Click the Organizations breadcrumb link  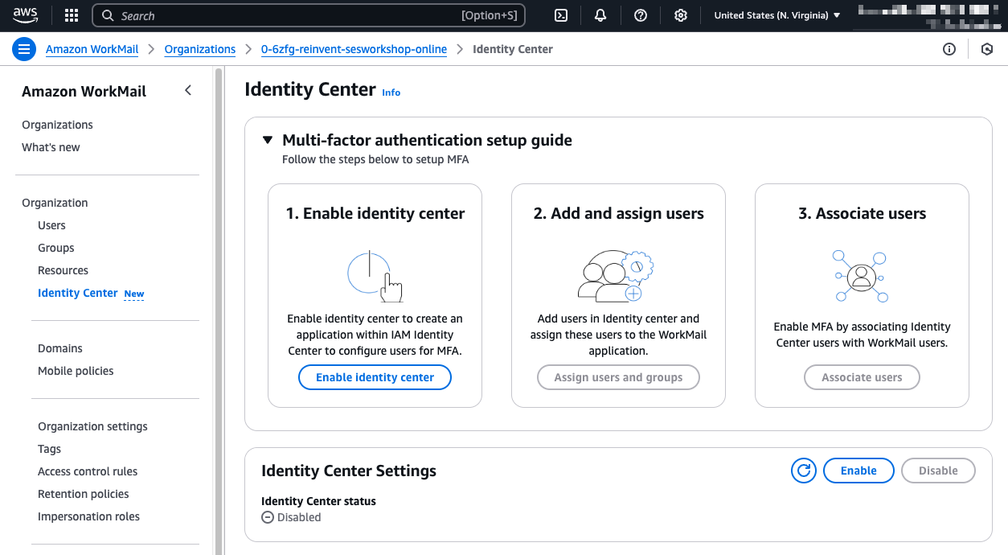[199, 49]
